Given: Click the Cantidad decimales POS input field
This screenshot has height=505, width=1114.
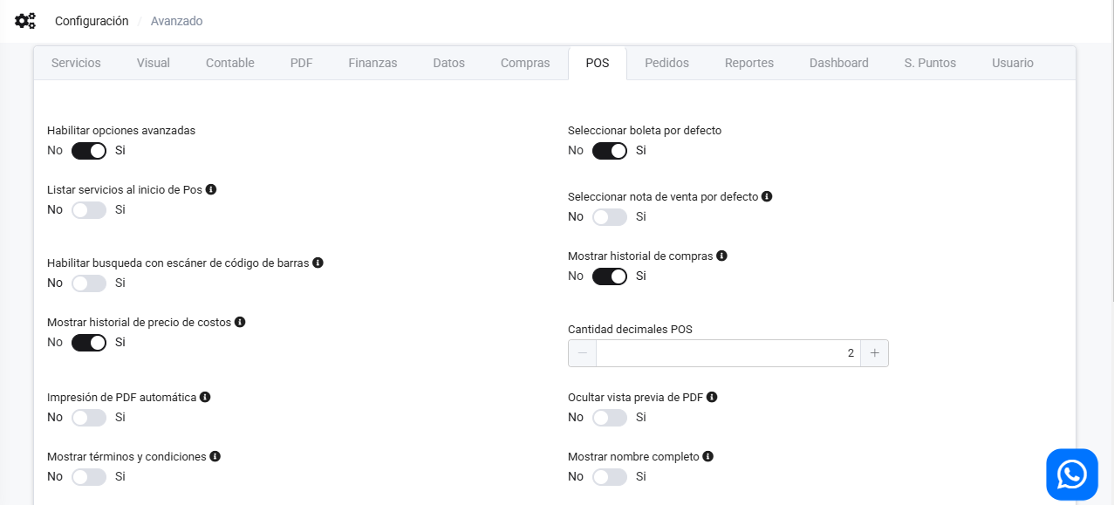Looking at the screenshot, I should click(x=728, y=353).
